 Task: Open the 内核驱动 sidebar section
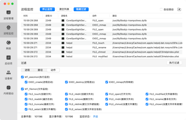coord(9,90)
